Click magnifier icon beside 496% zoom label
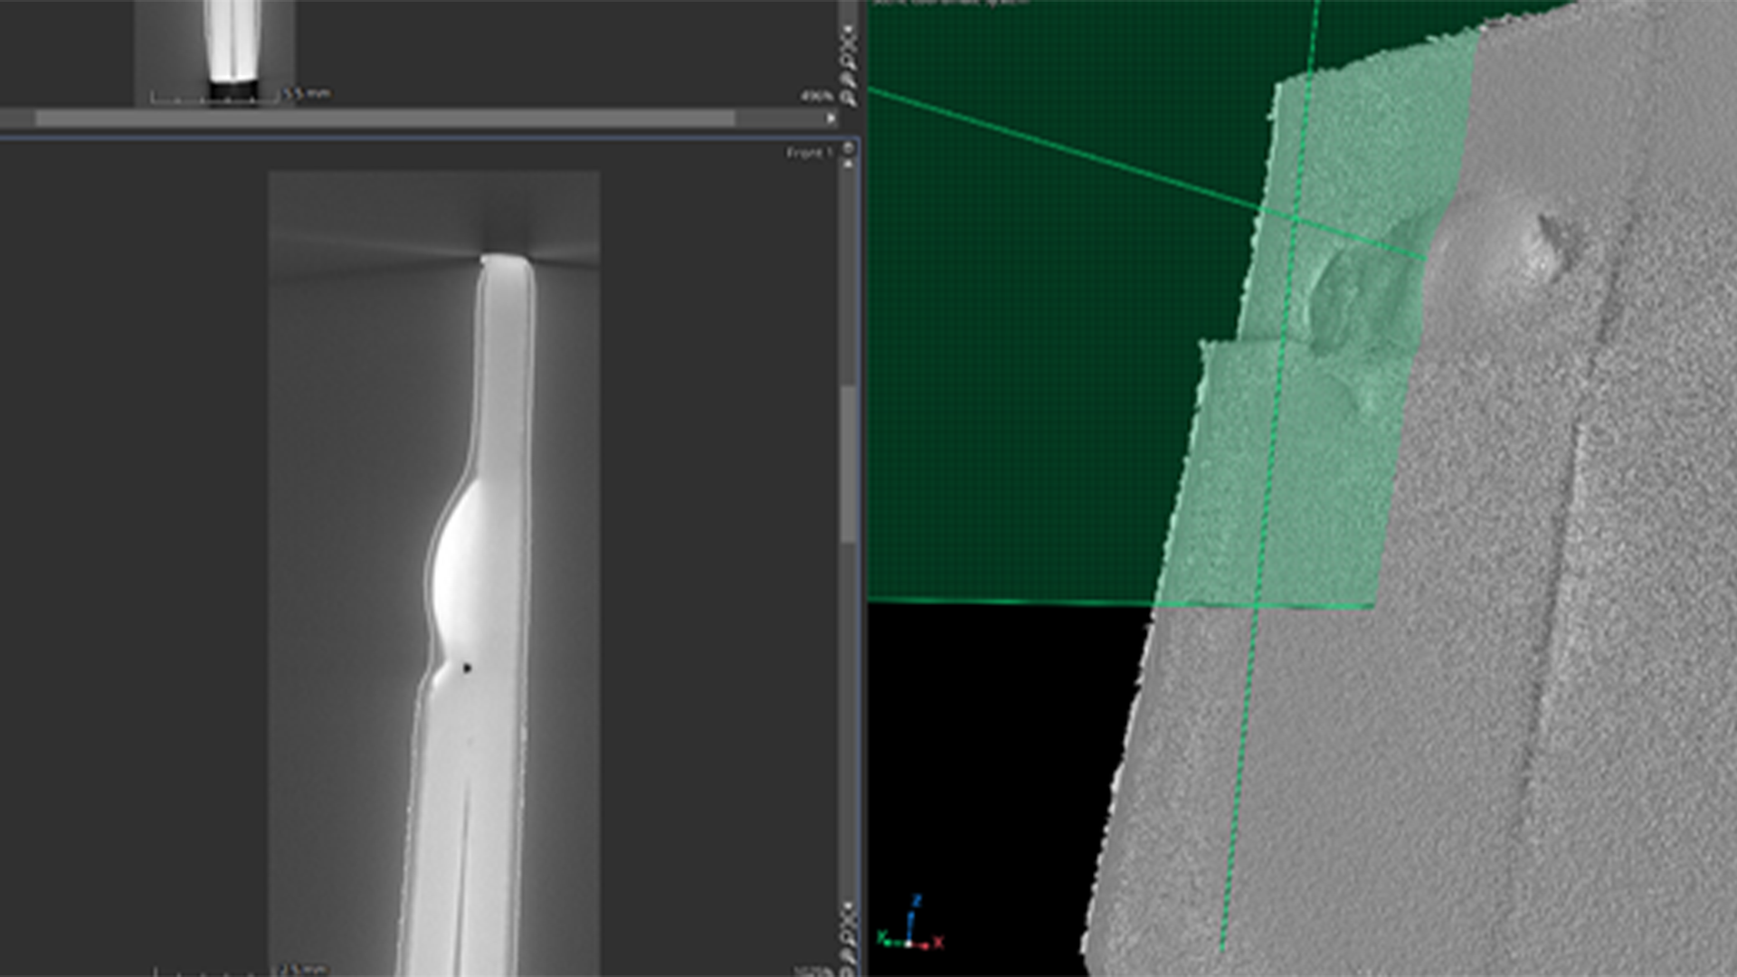 [x=848, y=99]
